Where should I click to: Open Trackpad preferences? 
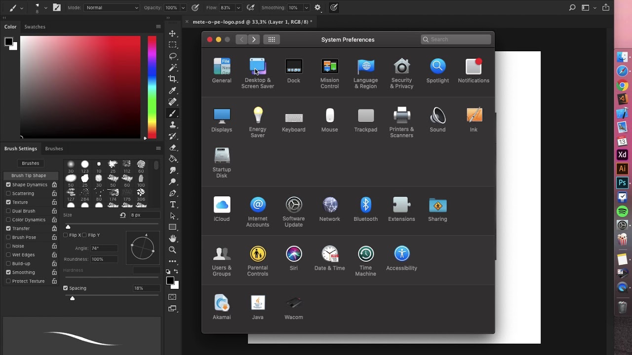click(366, 120)
